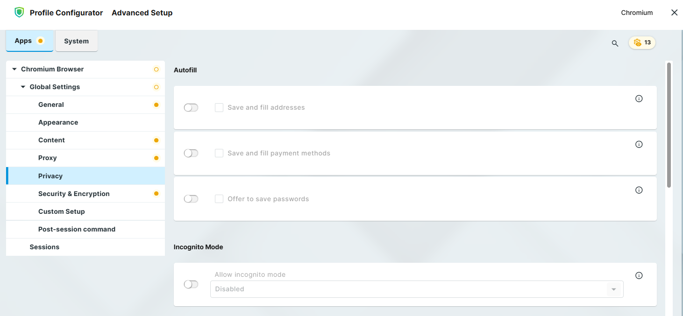Check the Offer to save passwords checkbox

click(x=219, y=199)
